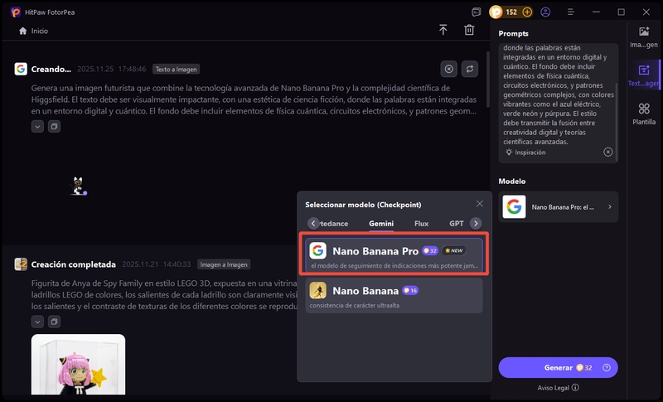Viewport: 663px width, 402px height.
Task: Click the Google logo in Modelo box
Action: [x=514, y=206]
